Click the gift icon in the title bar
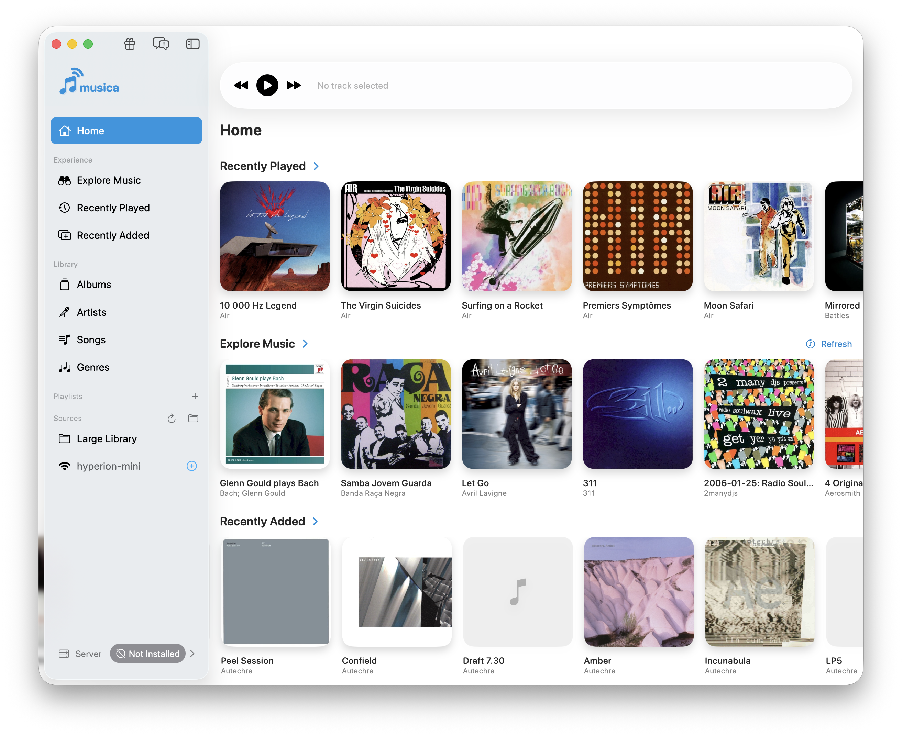The height and width of the screenshot is (736, 902). (130, 44)
